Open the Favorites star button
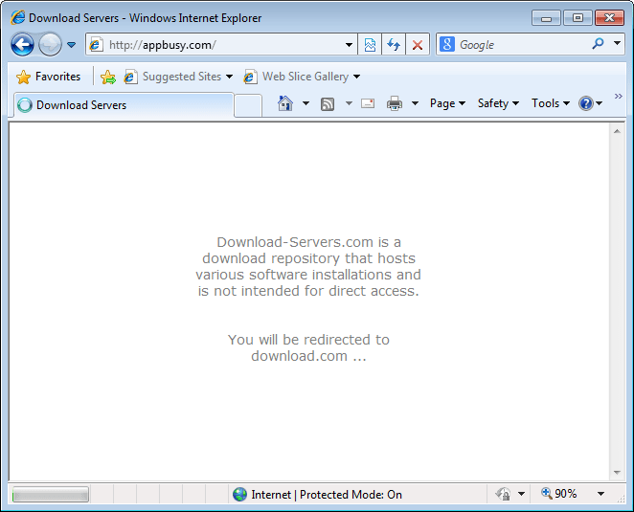 [48, 77]
